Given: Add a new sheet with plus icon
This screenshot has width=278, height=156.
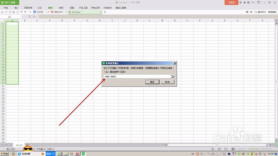Looking at the screenshot, I should coord(27,145).
